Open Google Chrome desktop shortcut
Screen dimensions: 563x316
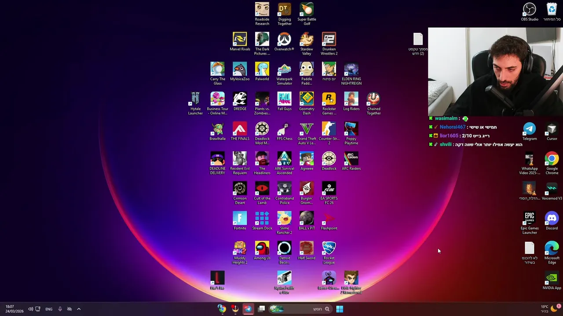pyautogui.click(x=552, y=163)
